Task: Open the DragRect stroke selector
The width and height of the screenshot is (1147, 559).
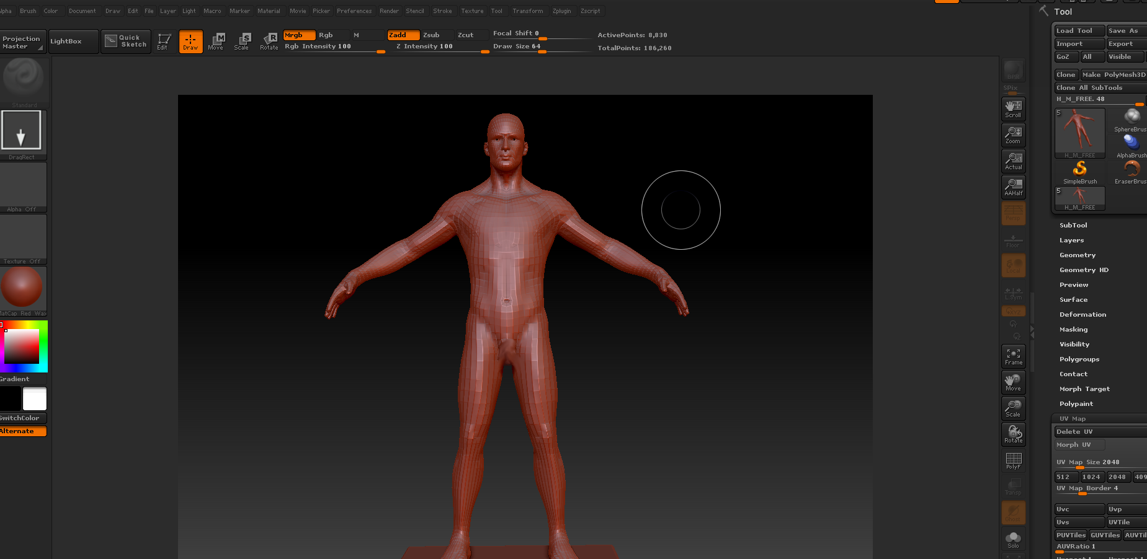Action: (x=24, y=134)
